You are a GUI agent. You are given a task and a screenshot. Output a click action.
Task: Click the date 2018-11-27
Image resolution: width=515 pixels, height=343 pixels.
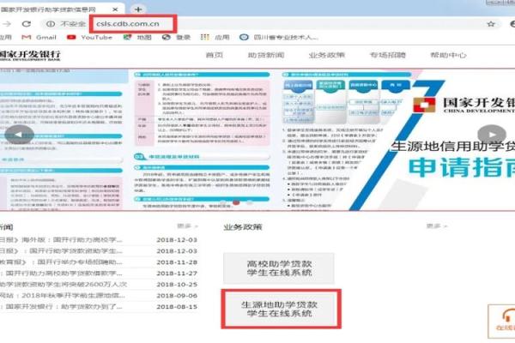coord(177,274)
